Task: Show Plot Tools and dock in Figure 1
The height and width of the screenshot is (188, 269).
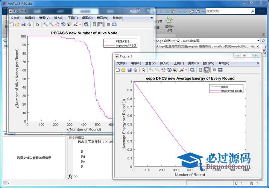Action: (x=114, y=24)
